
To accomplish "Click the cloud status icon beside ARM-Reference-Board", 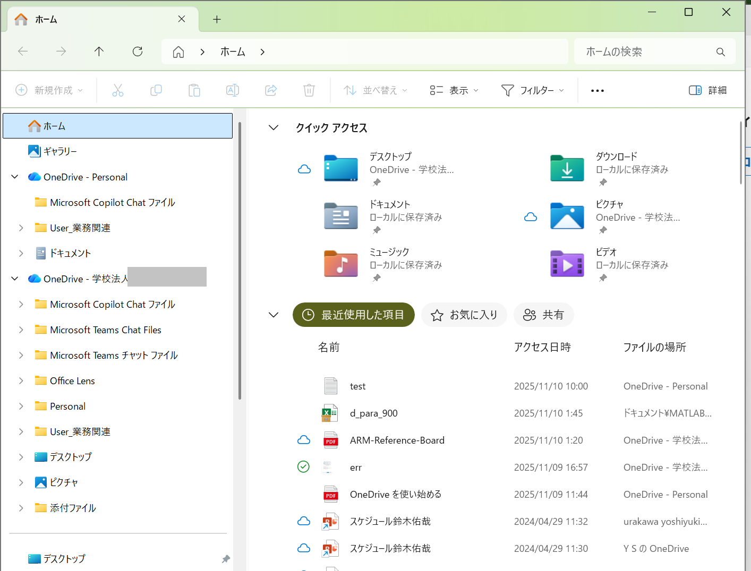I will [x=304, y=440].
